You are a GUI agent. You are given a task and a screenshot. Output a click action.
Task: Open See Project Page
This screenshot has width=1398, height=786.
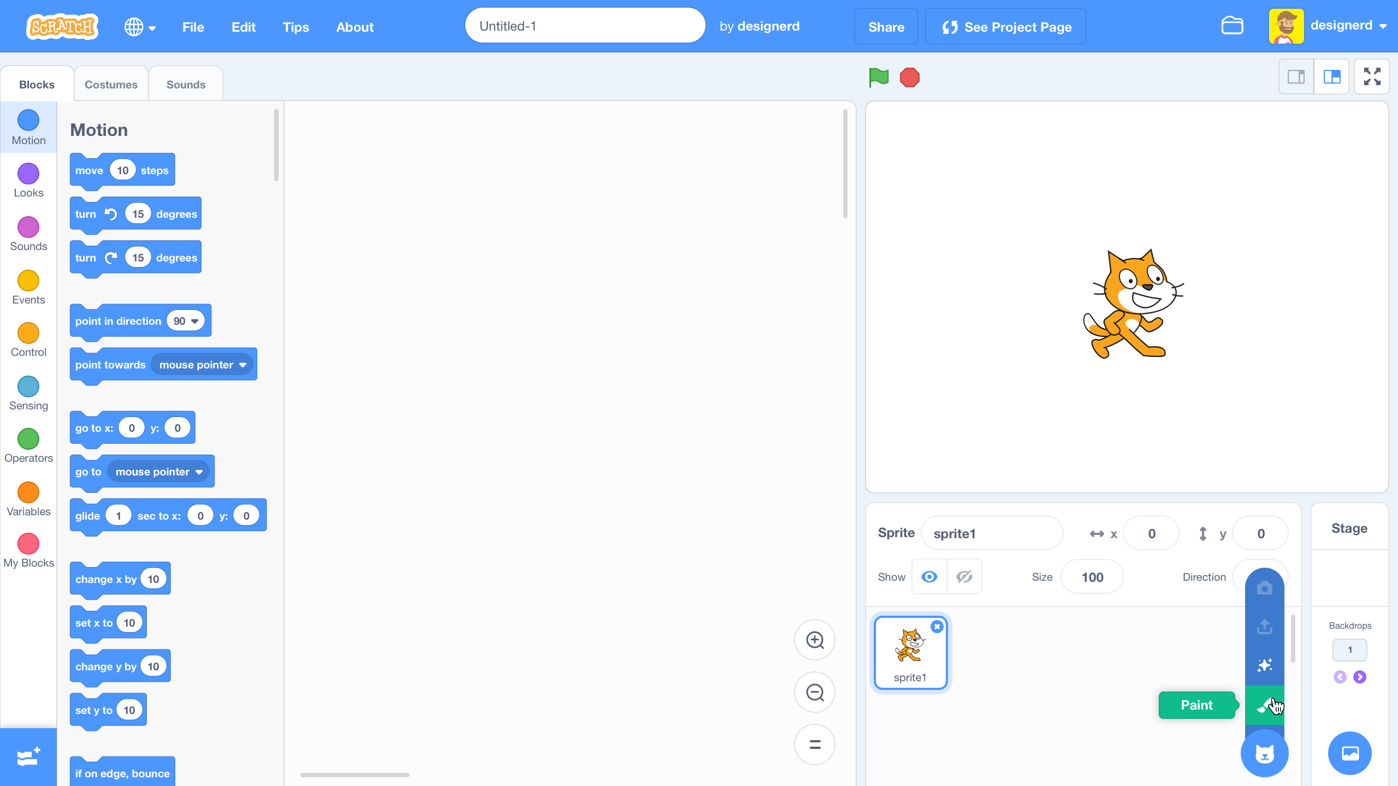click(1005, 26)
